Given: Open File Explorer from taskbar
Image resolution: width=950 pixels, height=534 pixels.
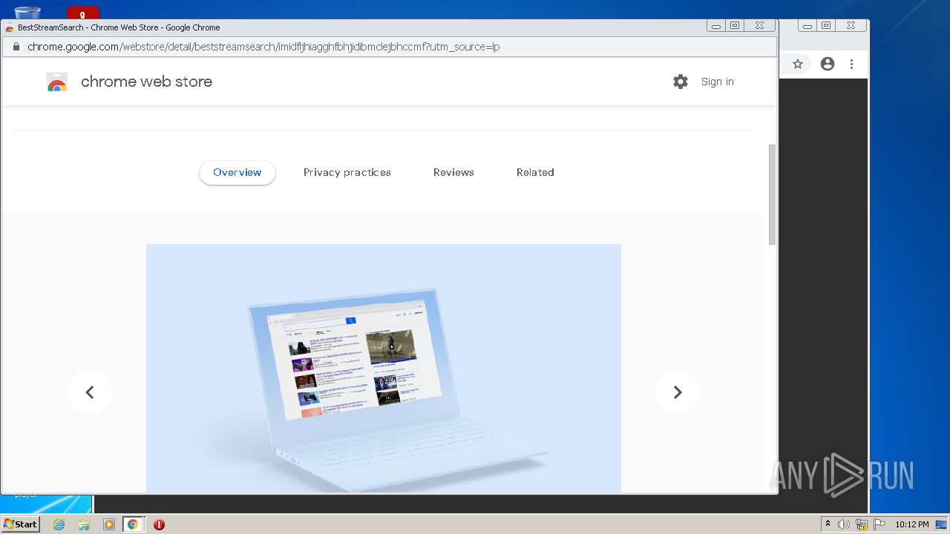Looking at the screenshot, I should [x=84, y=524].
